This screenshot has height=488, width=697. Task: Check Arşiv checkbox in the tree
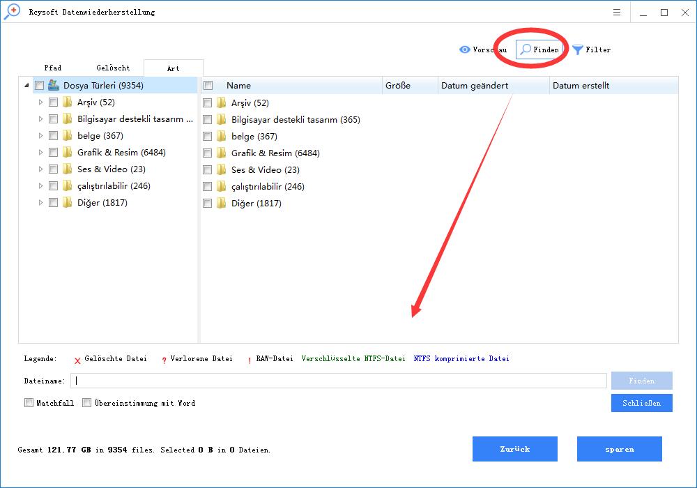pos(54,102)
